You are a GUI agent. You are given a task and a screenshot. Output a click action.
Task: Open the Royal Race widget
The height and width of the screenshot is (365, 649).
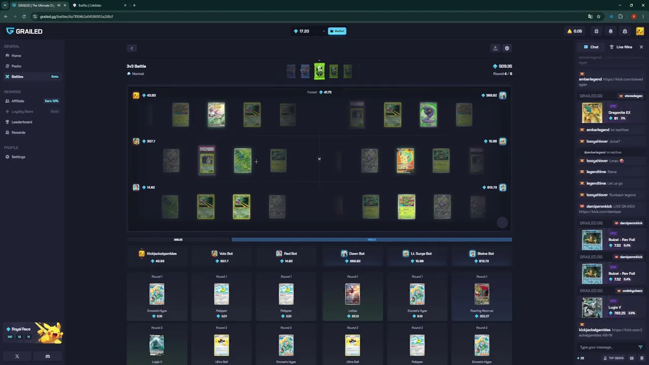pos(33,333)
